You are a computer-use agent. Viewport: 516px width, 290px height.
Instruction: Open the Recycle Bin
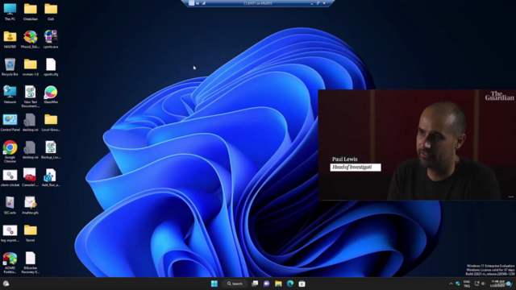pyautogui.click(x=10, y=67)
